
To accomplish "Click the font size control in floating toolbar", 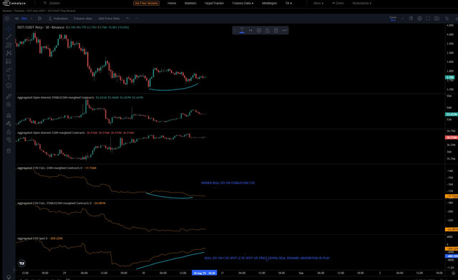I will (250, 30).
